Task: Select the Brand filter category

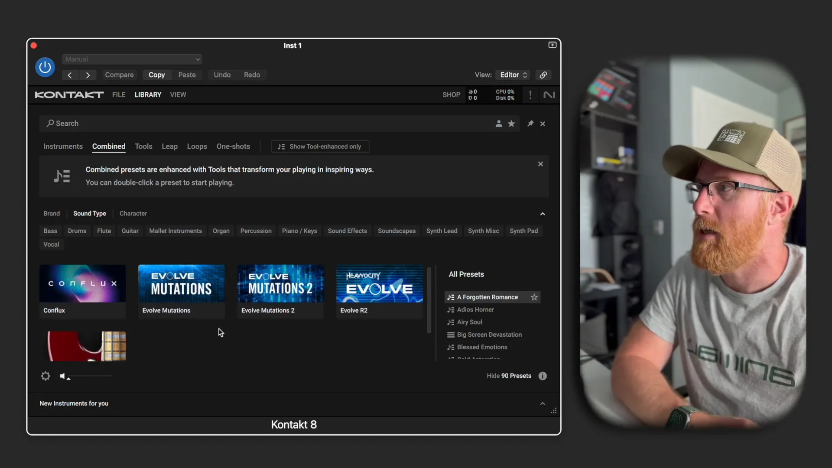Action: pos(52,214)
